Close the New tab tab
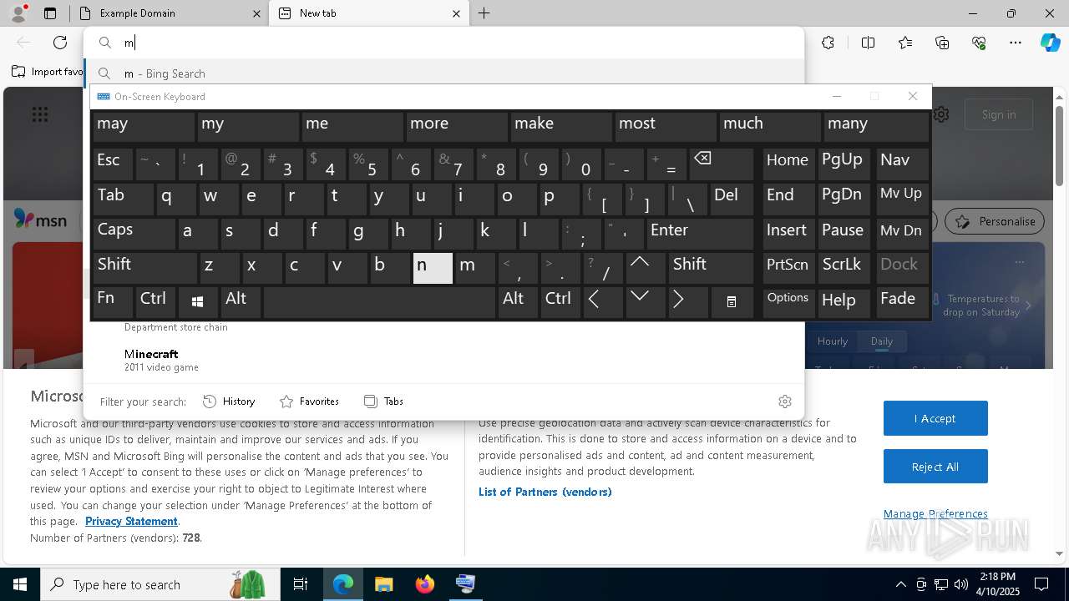 click(456, 13)
